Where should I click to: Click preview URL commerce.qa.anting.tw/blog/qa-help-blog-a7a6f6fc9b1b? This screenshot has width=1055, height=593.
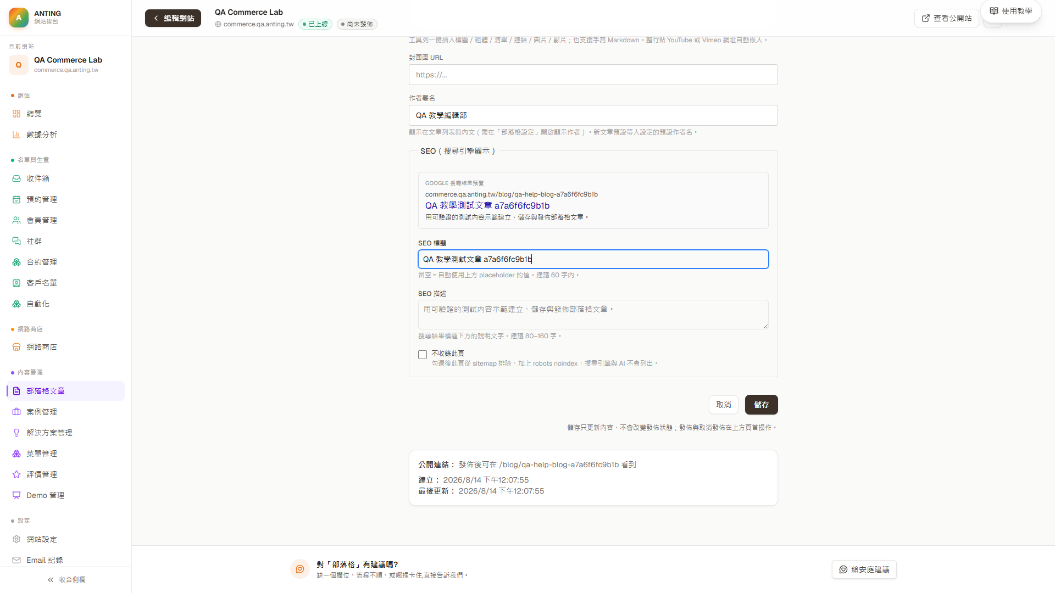coord(512,194)
